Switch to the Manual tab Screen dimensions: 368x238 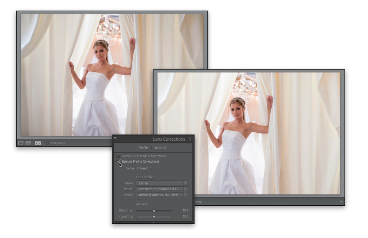click(160, 148)
